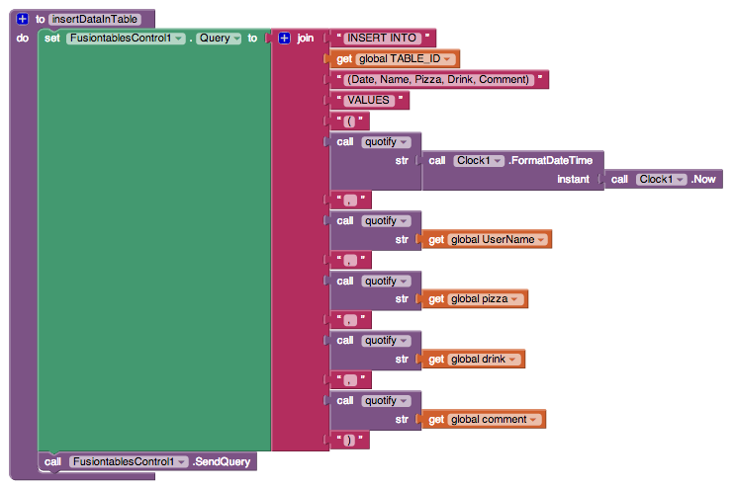Select the join block label
The image size is (733, 487).
(306, 38)
